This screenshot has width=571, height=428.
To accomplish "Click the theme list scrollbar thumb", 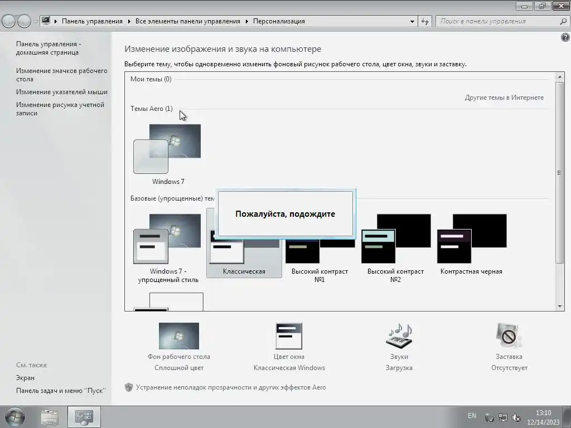I will click(560, 173).
